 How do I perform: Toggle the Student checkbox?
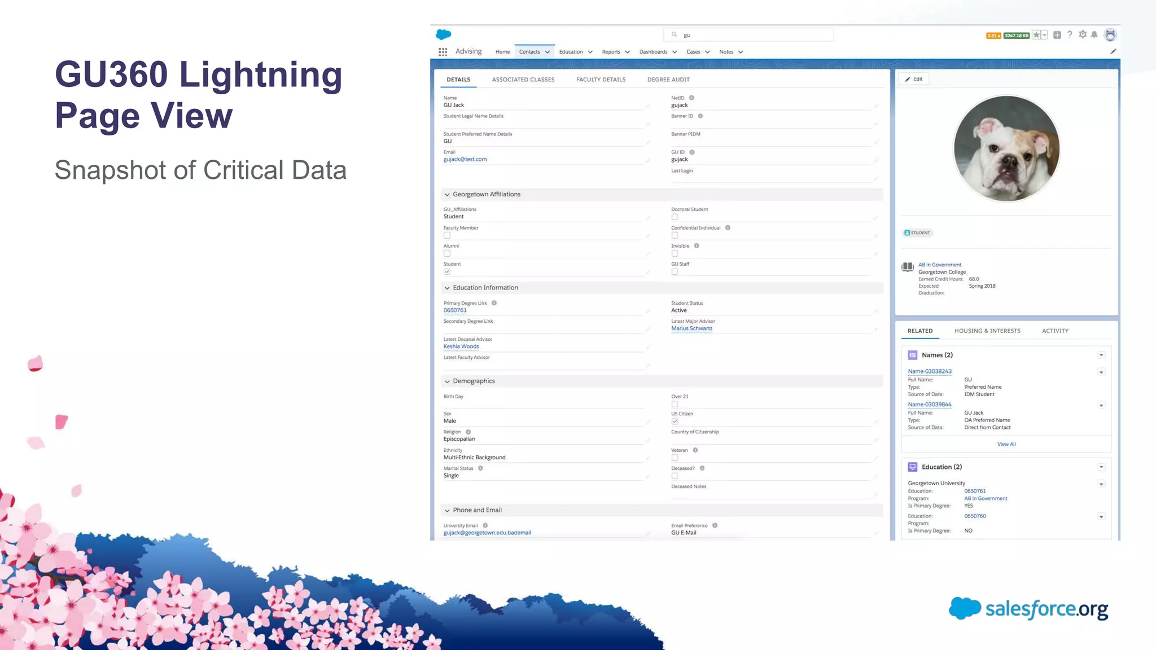coord(447,272)
